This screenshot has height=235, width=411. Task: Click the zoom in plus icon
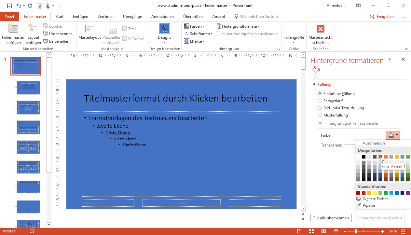[382, 231]
